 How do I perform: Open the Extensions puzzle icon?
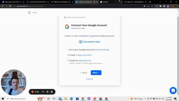click(160, 6)
